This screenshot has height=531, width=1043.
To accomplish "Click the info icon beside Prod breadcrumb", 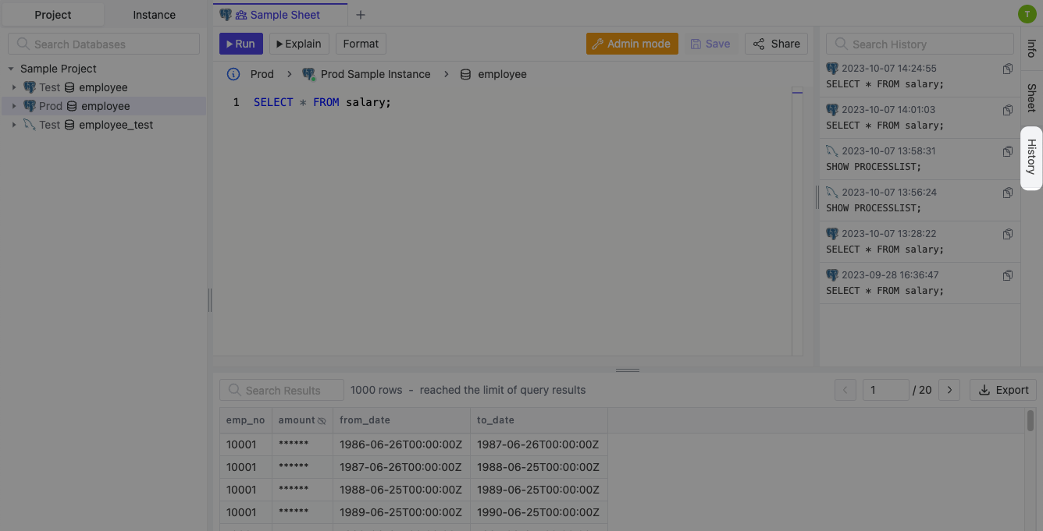I will click(x=233, y=74).
